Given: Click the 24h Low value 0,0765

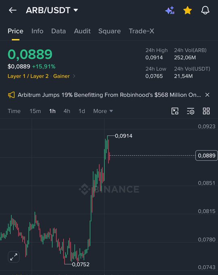Looking at the screenshot, I should [x=154, y=76].
